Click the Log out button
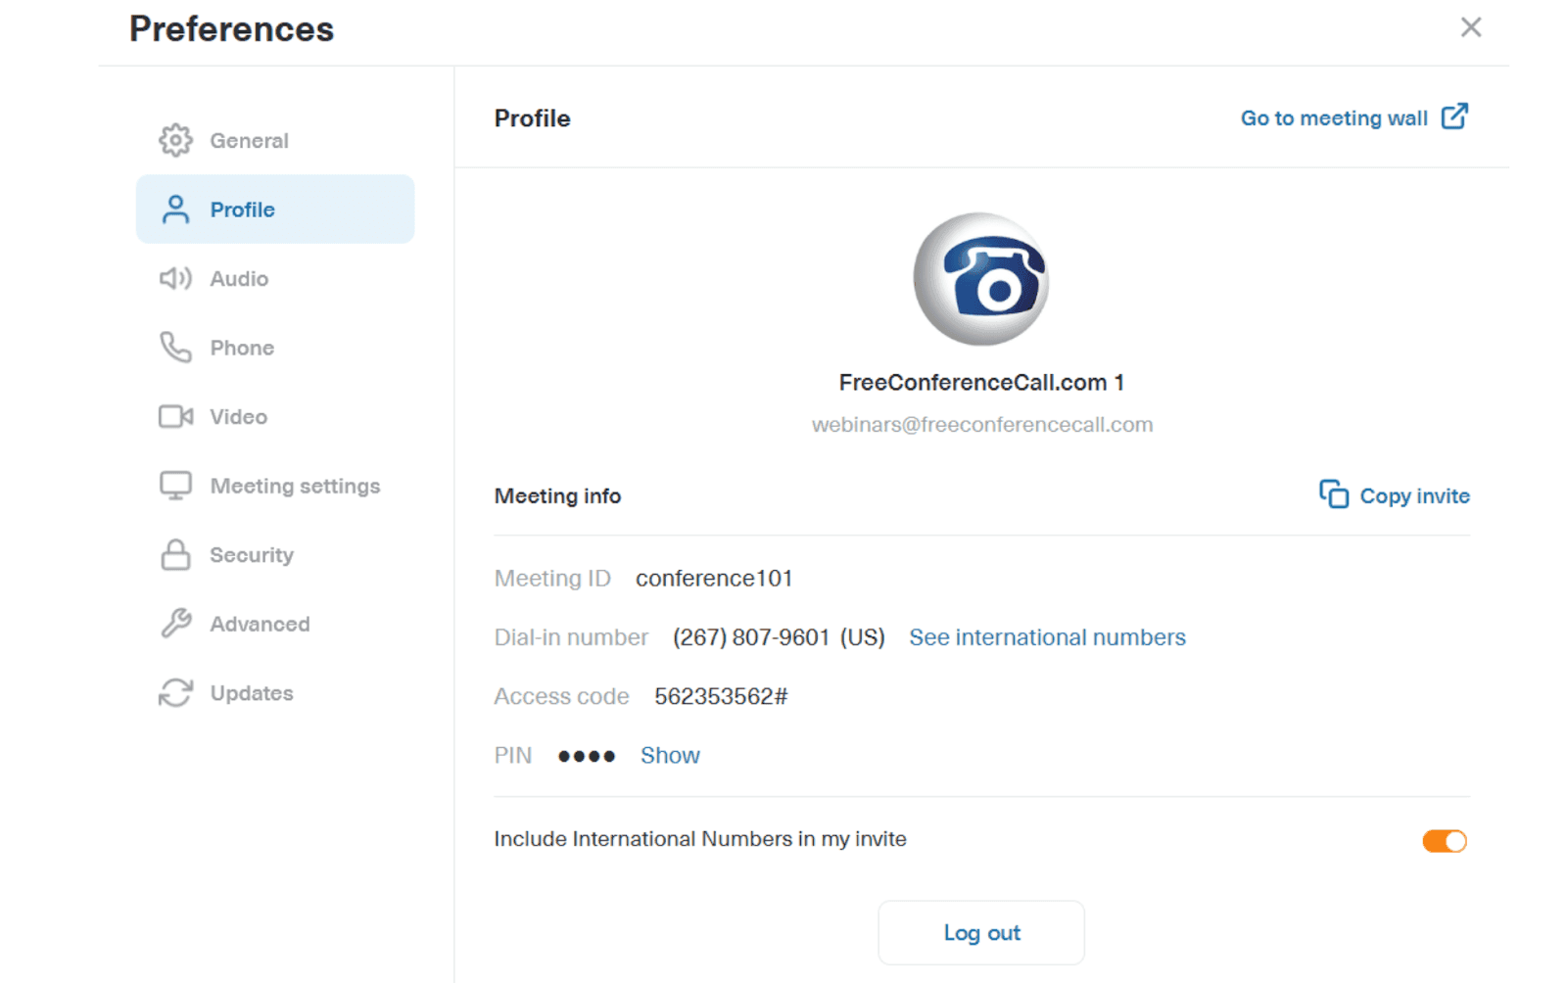The height and width of the screenshot is (983, 1567). click(981, 933)
